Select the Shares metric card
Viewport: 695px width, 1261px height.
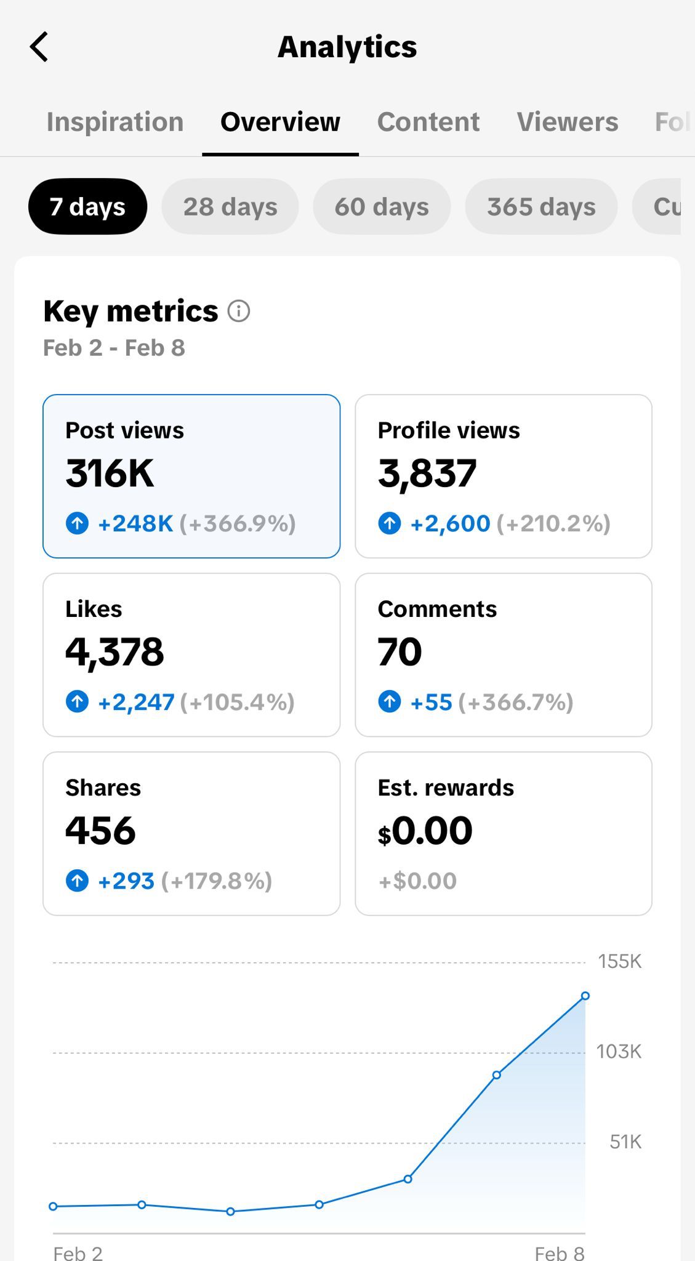[x=191, y=833]
